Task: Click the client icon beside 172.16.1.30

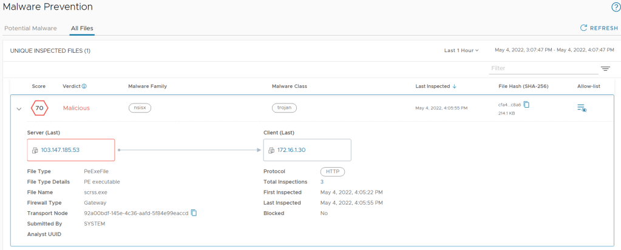Action: click(x=271, y=150)
